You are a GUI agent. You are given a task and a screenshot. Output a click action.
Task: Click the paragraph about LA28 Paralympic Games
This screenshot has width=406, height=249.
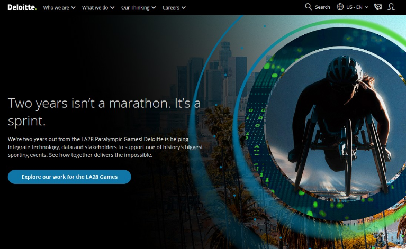[x=105, y=147]
